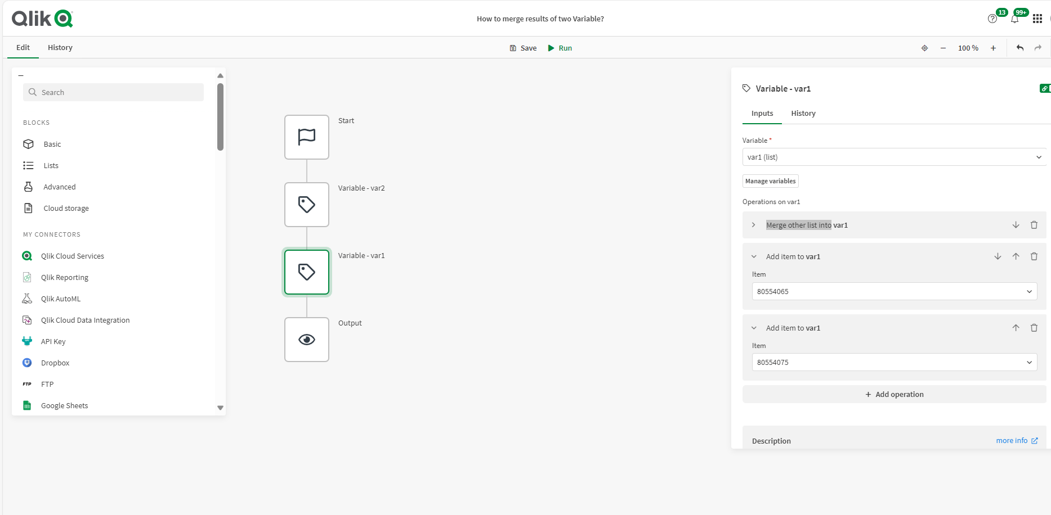The height and width of the screenshot is (515, 1051).
Task: Click the blocks panel scroll down arrow
Action: click(220, 408)
